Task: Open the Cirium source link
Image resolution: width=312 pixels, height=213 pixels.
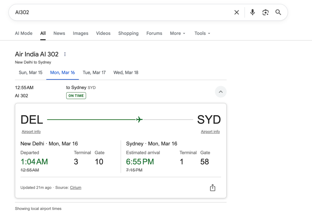Action: (76, 188)
